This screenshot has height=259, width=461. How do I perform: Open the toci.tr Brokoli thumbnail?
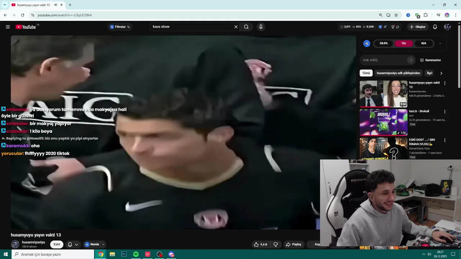[383, 122]
